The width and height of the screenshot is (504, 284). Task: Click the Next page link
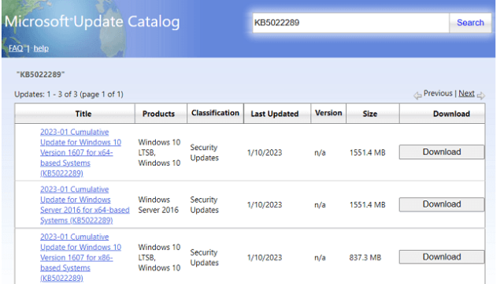(466, 93)
